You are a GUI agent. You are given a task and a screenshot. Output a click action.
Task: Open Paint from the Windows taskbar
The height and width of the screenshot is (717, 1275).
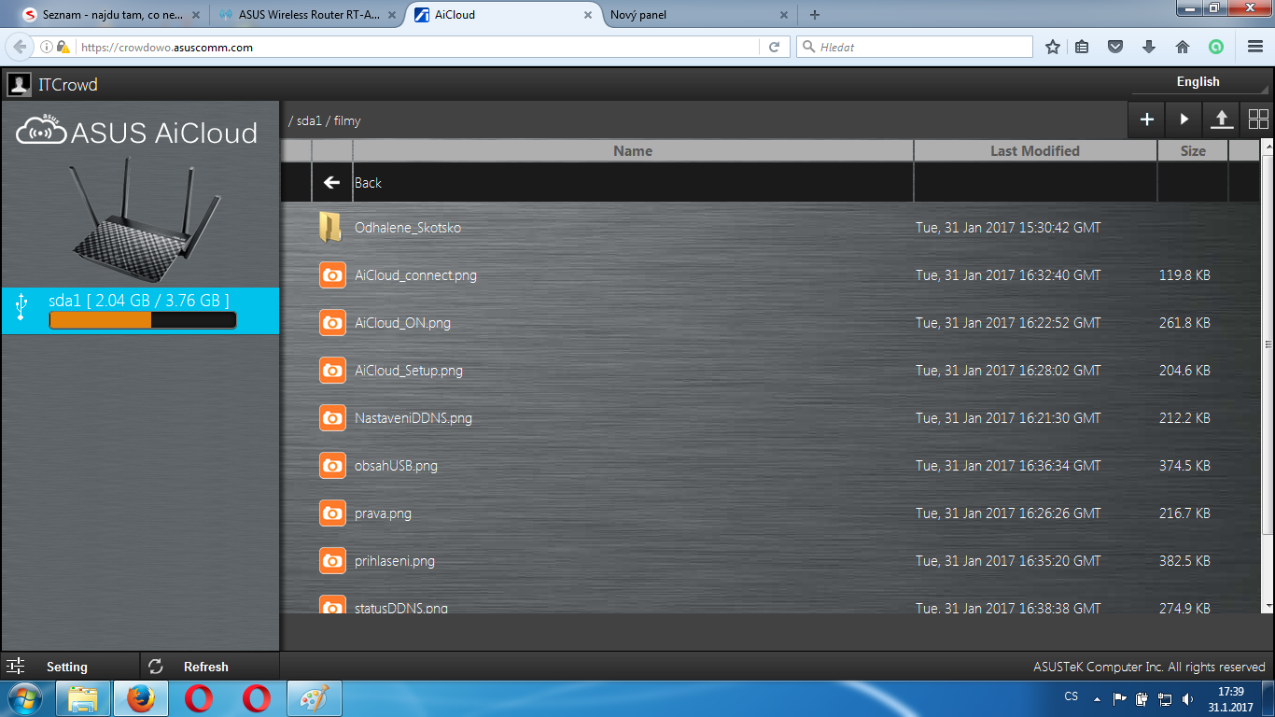pos(315,698)
